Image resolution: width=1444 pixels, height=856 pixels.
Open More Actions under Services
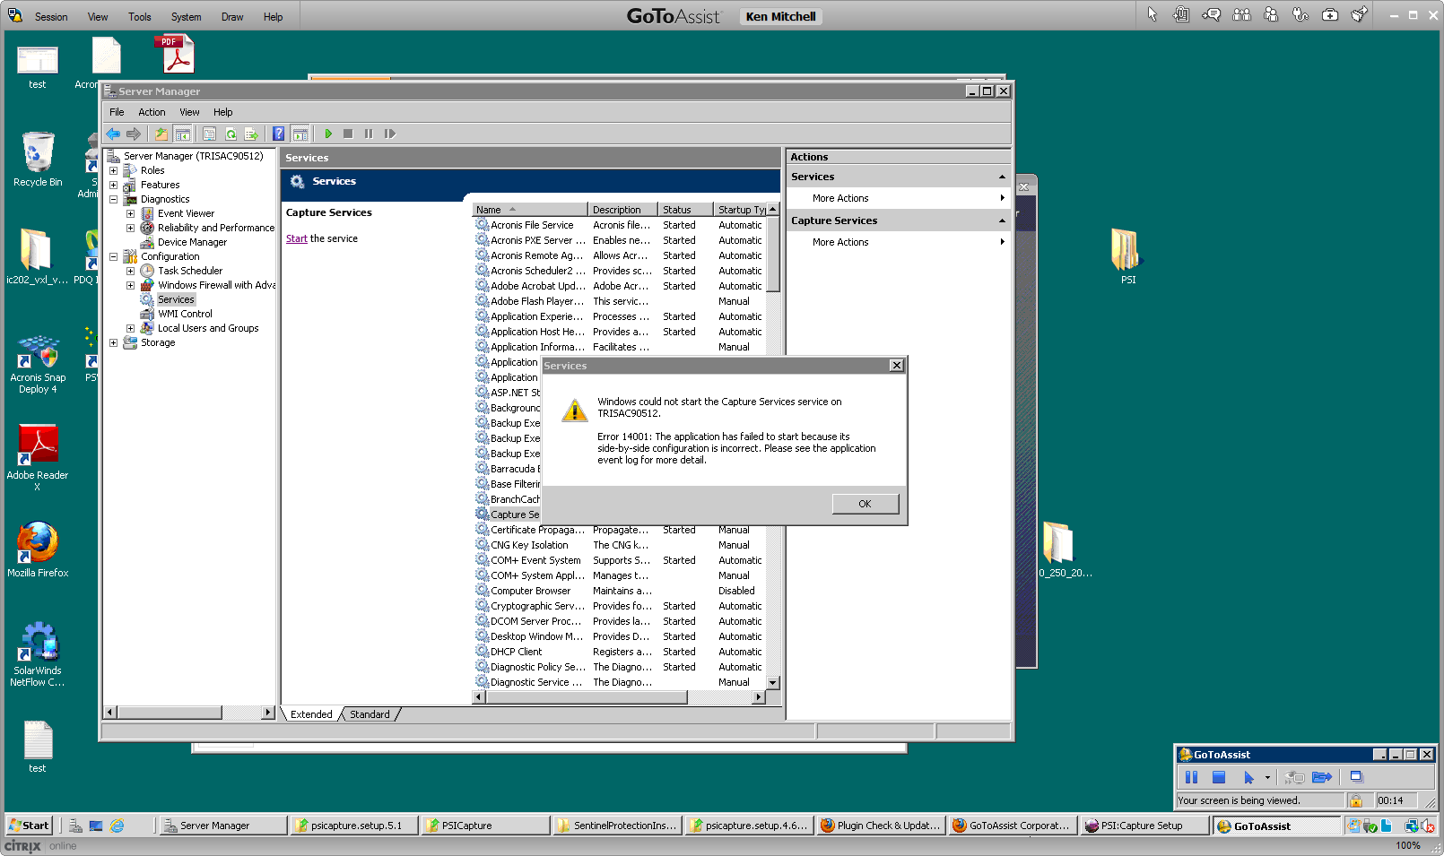898,198
